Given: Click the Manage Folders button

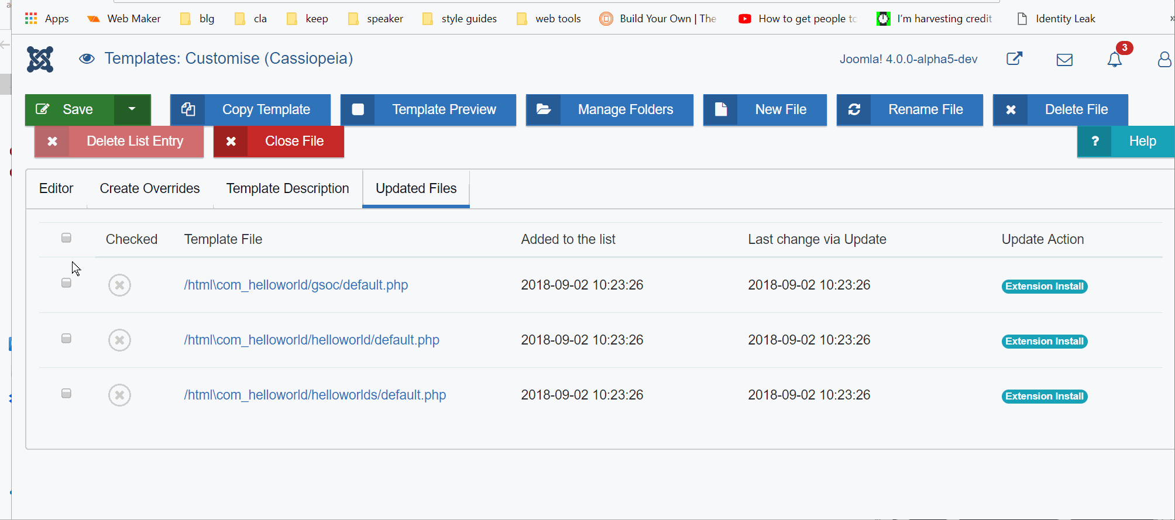Looking at the screenshot, I should coord(610,109).
